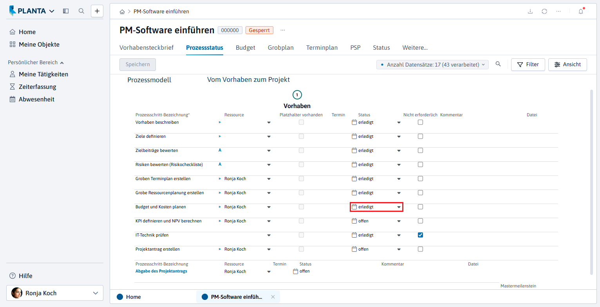
Task: Toggle Nicht erforderlich for Vorhaben beschreiben
Action: click(x=420, y=122)
